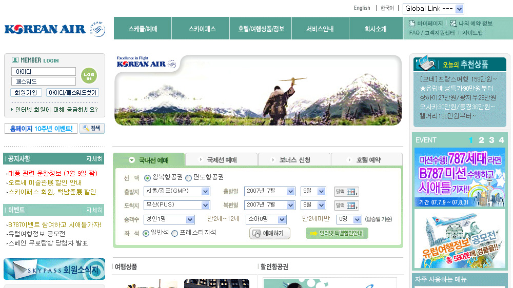Switch to 보너스 신청 tab
Viewport: 513px width, 288px height.
(x=294, y=159)
